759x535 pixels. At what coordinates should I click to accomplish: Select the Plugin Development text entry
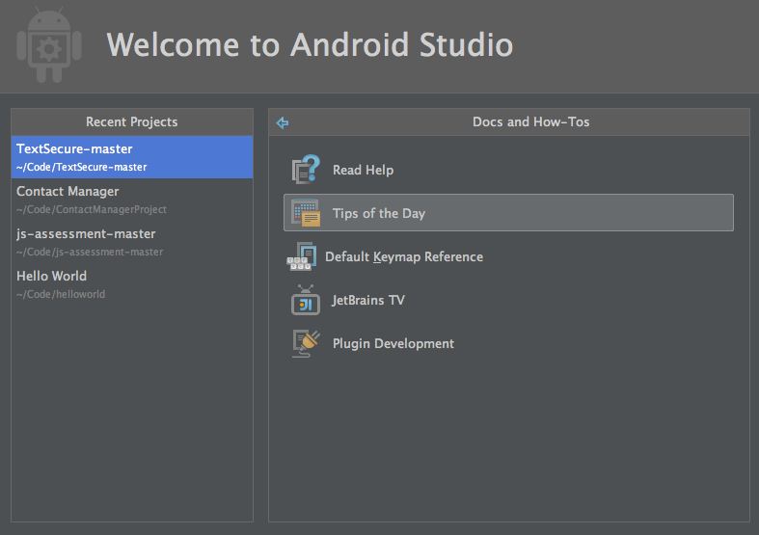pos(393,343)
